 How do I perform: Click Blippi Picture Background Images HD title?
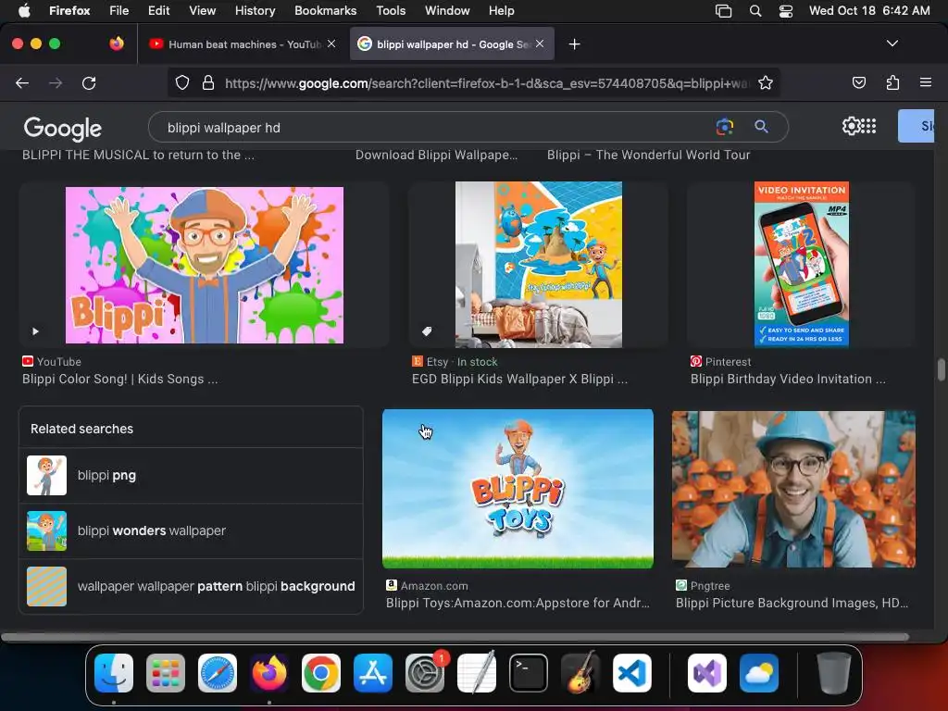(792, 603)
